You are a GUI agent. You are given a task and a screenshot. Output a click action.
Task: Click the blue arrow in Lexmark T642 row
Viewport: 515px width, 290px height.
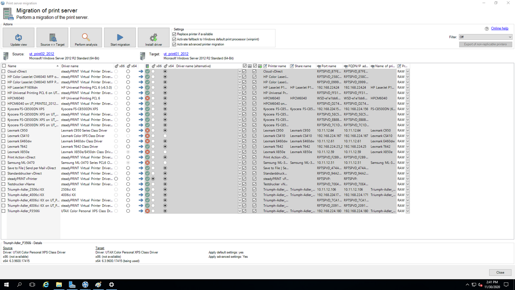[x=141, y=146]
